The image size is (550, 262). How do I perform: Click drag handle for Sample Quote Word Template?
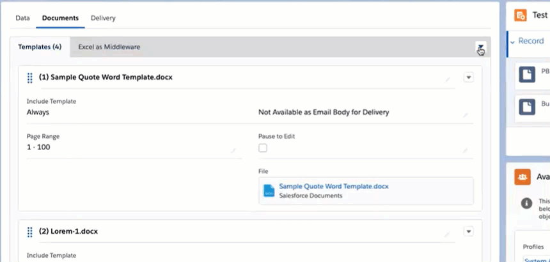pos(29,77)
